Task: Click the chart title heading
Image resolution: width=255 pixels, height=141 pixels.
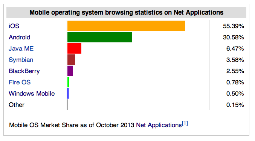Action: [x=126, y=12]
